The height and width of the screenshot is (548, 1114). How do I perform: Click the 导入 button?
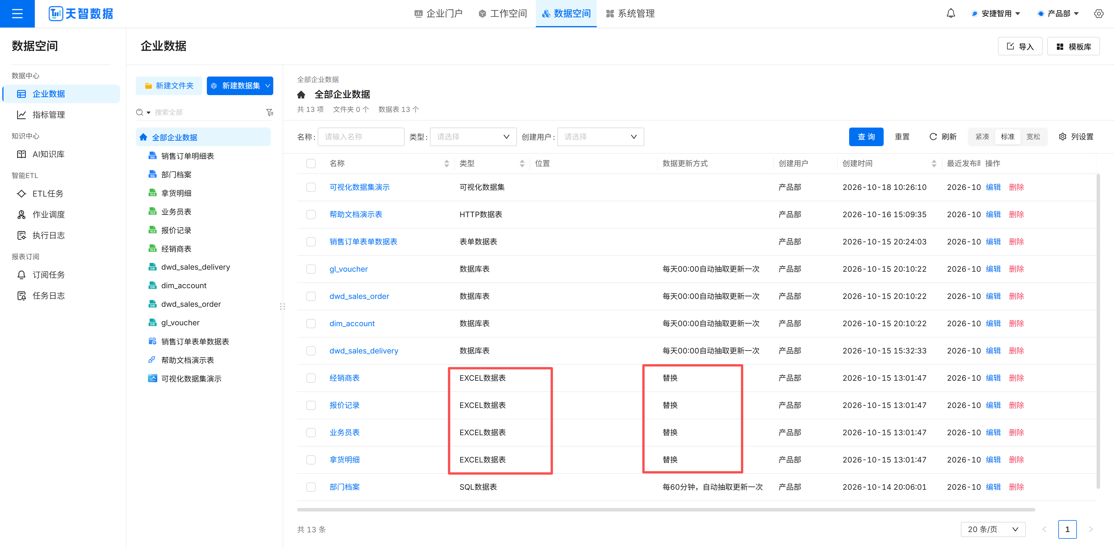point(1020,46)
